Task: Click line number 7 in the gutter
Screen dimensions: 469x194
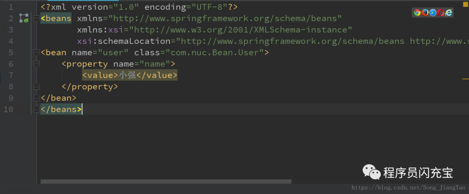Action: point(11,76)
